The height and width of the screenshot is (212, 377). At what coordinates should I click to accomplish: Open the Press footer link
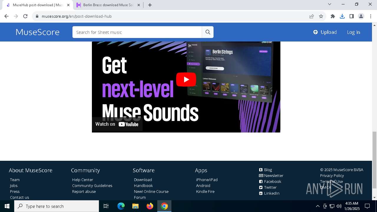tap(15, 191)
